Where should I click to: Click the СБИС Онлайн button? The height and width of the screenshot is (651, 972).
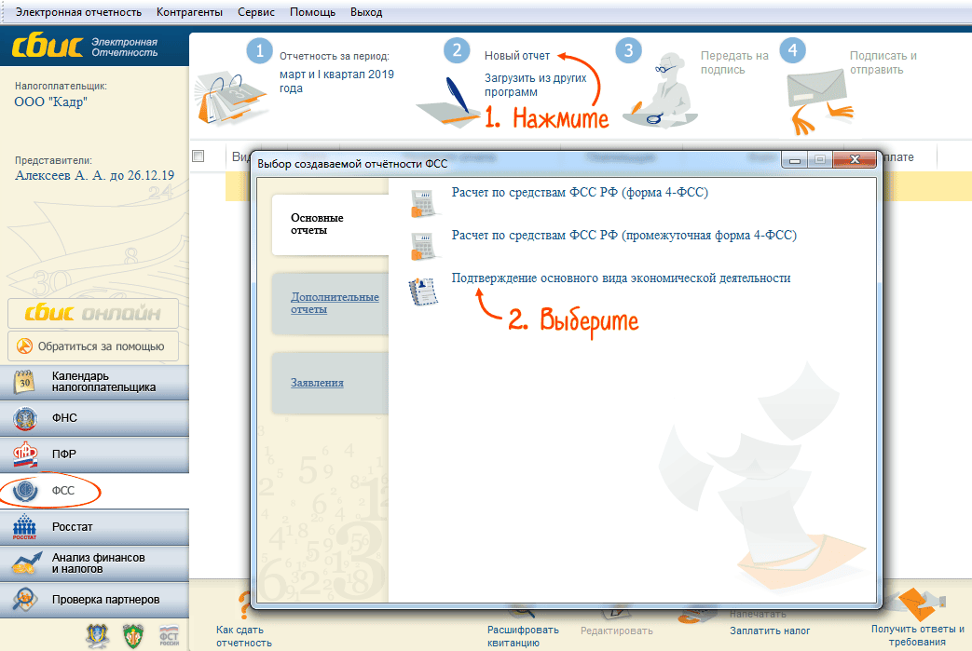tap(93, 314)
